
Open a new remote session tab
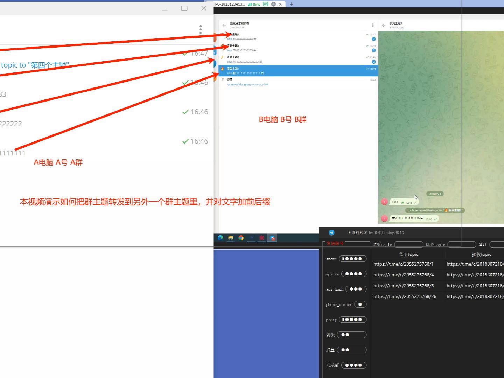coord(292,4)
